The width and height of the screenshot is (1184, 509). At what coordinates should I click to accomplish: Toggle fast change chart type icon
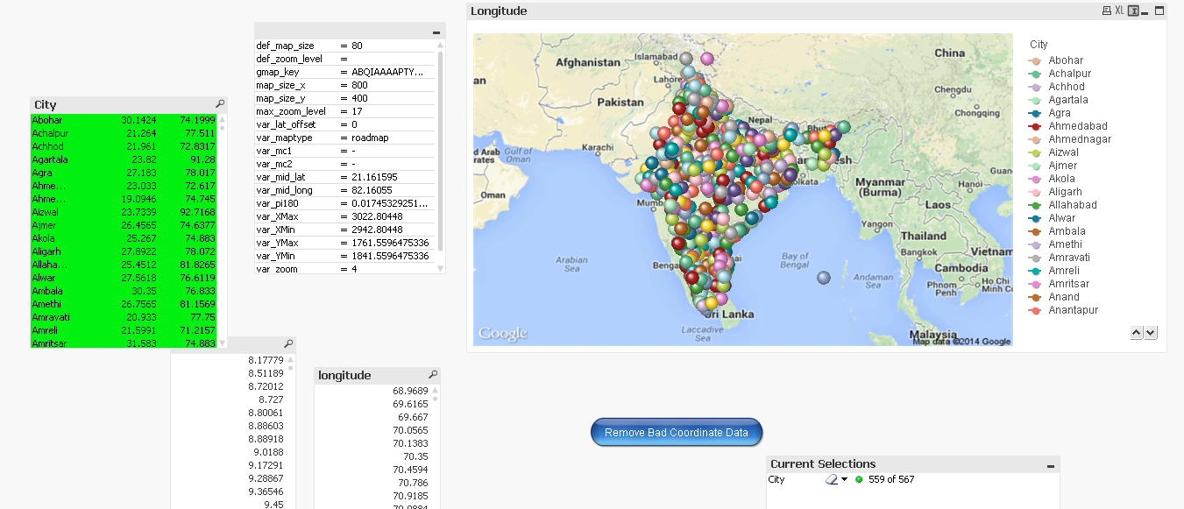1133,11
